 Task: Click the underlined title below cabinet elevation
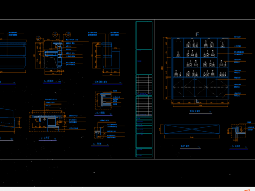tap(195, 111)
